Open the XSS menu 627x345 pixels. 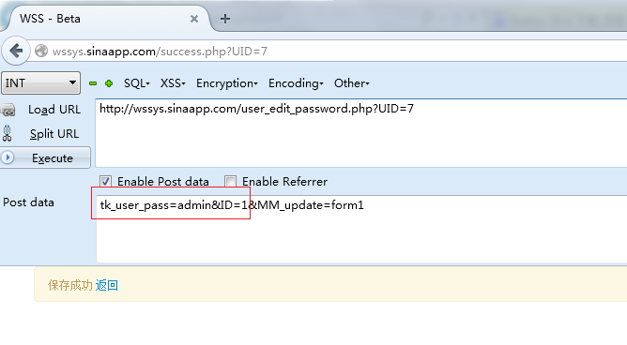tap(173, 83)
